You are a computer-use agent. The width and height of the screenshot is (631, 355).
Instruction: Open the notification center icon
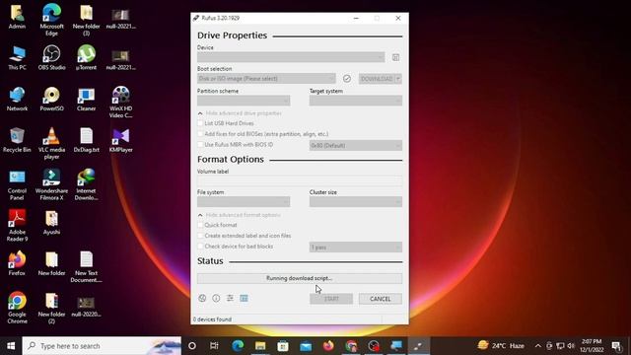(616, 346)
